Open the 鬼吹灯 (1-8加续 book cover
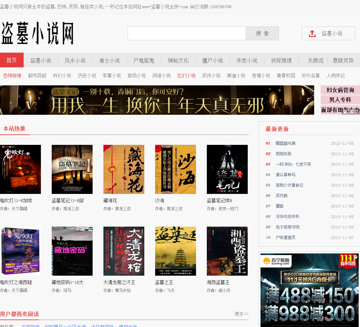The height and width of the screenshot is (327, 360). tap(20, 169)
